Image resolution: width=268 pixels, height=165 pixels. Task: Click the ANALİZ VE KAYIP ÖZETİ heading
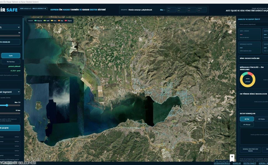[249, 19]
